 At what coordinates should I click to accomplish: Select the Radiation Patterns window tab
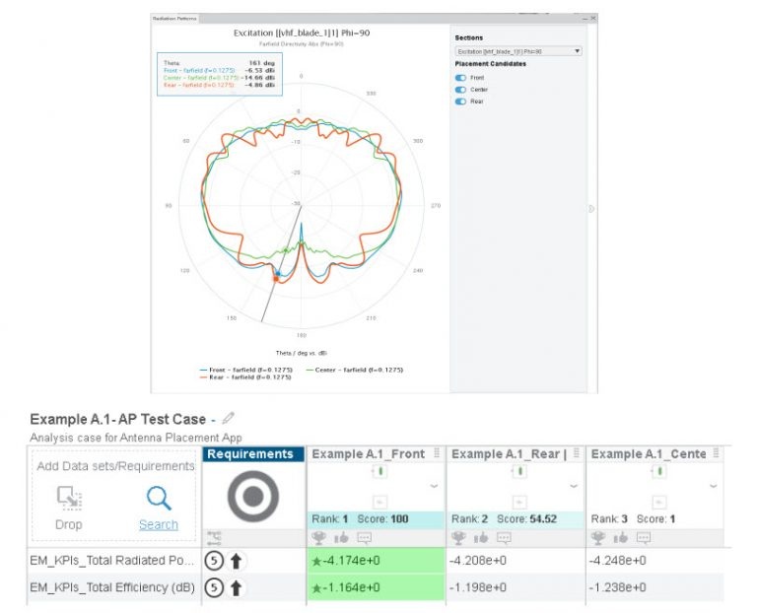point(174,19)
